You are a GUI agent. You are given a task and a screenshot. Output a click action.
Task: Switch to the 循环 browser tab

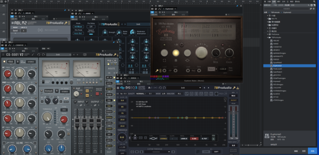pyautogui.click(x=279, y=2)
